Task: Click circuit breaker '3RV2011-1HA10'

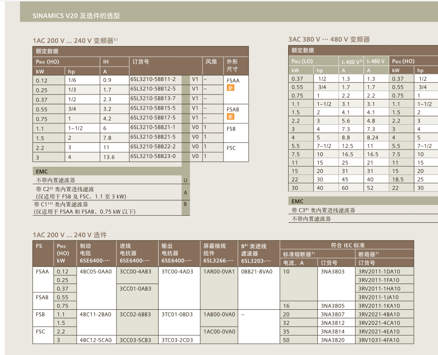Action: point(379,288)
